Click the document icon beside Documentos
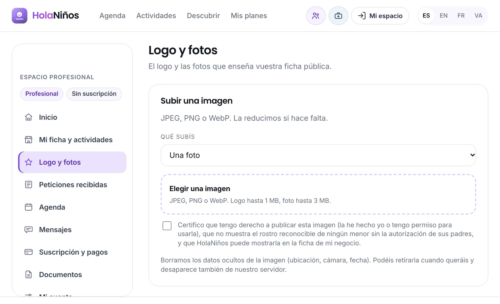 [28, 275]
